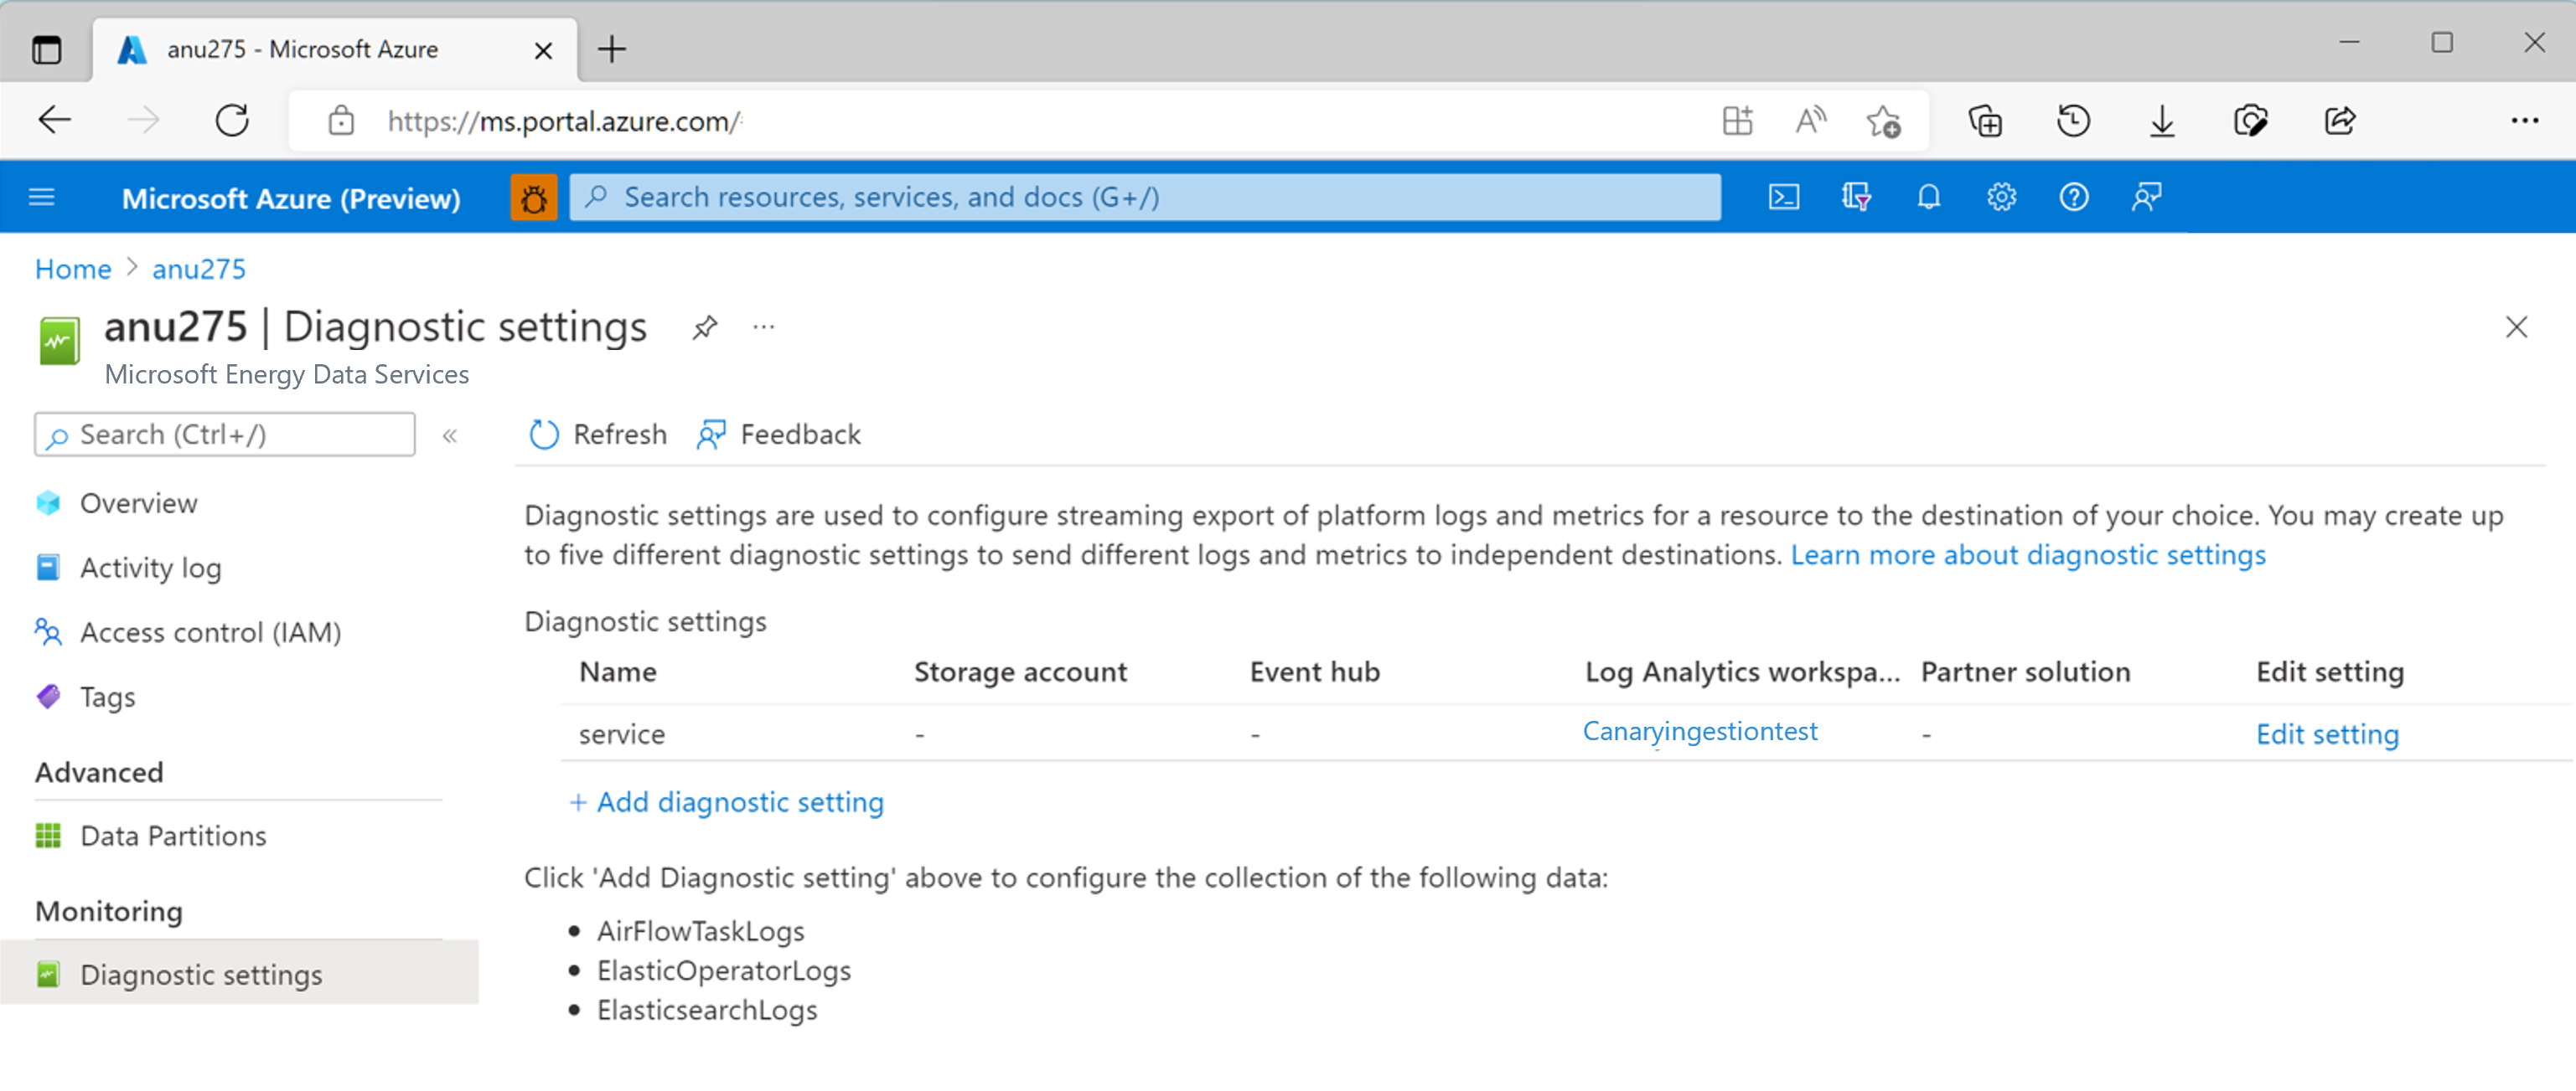Image resolution: width=2576 pixels, height=1091 pixels.
Task: Open the notifications bell
Action: [1928, 197]
